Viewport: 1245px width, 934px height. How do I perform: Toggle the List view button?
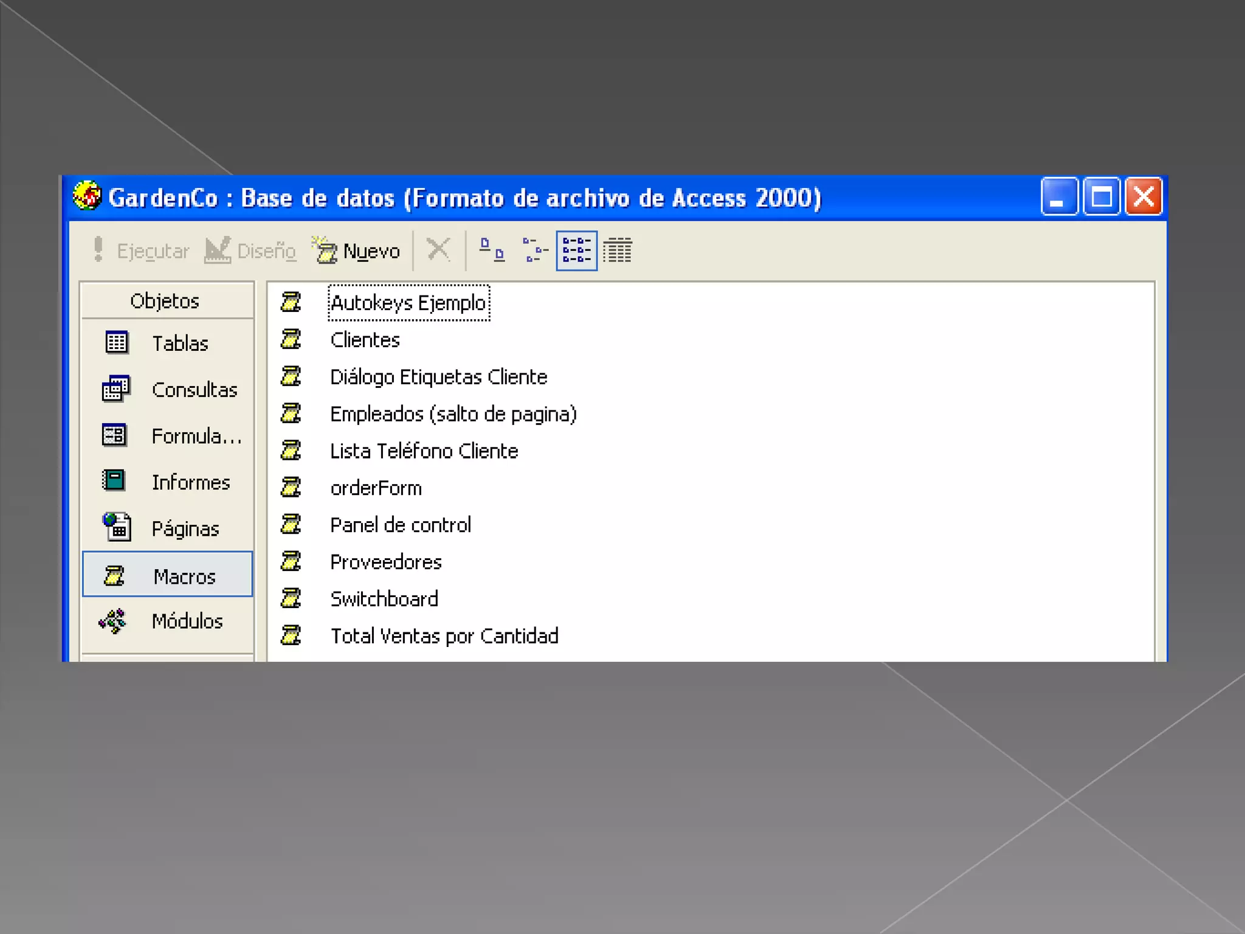click(576, 250)
